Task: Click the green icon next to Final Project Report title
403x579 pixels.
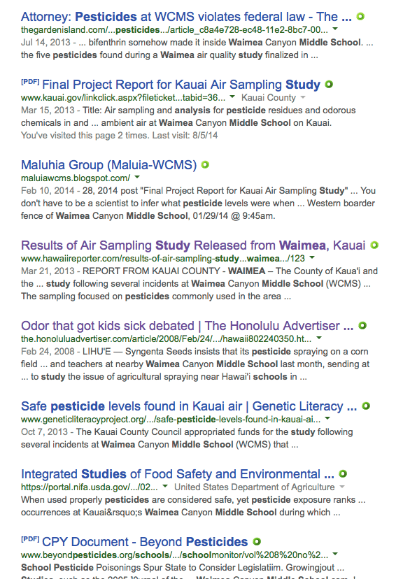Action: coord(327,84)
